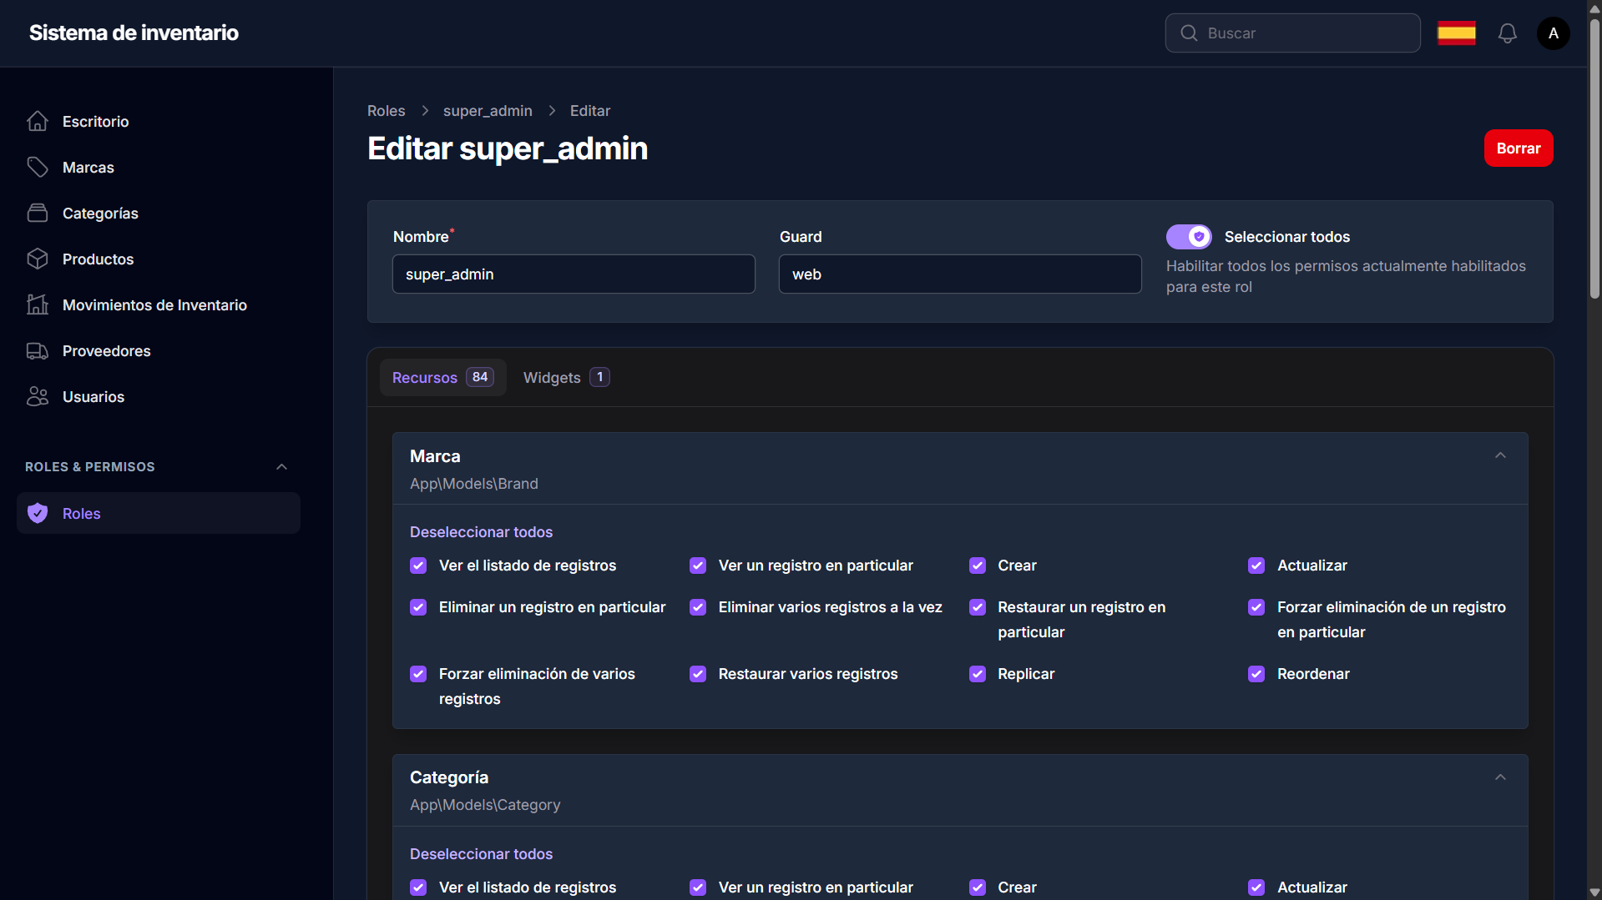Image resolution: width=1602 pixels, height=900 pixels.
Task: Uncheck Categoría 'Crear' permission
Action: pos(978,887)
